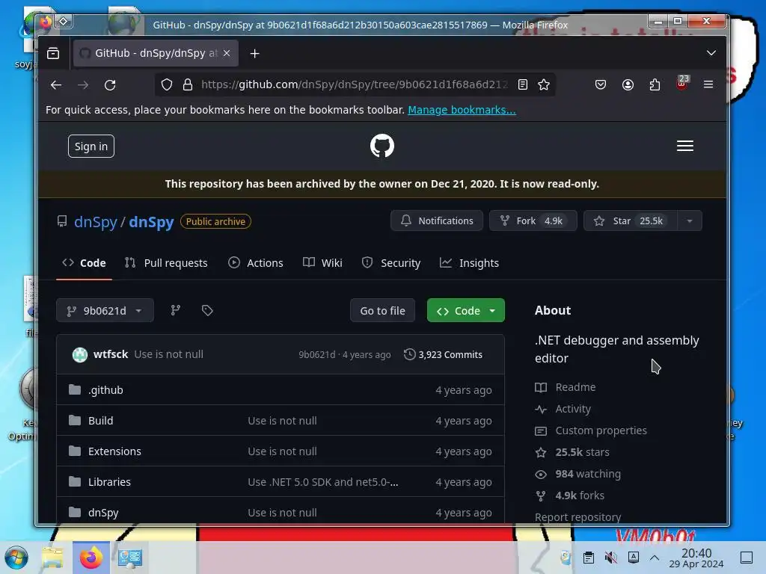Click the Notifications button
The width and height of the screenshot is (766, 574).
click(437, 220)
